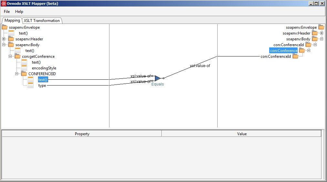This screenshot has width=327, height=182.
Task: Select the CONFERENCEID tree item
Action: coord(42,74)
